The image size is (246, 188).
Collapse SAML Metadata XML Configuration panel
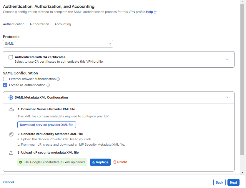227,97
